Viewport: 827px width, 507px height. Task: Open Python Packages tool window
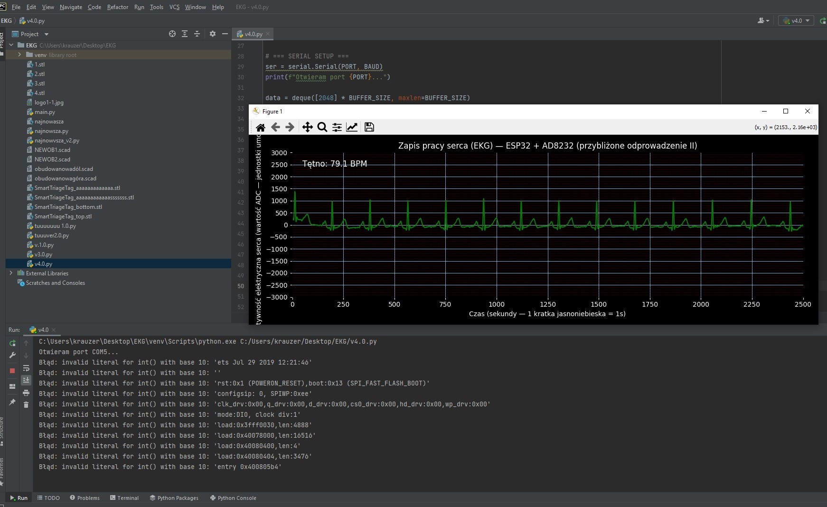pyautogui.click(x=174, y=498)
